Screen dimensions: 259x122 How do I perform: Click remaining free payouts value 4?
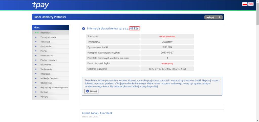[167, 58]
